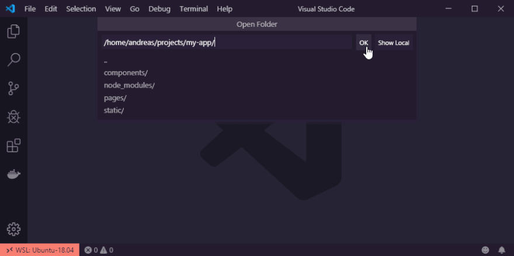Viewport: 514px width, 256px height.
Task: Click the feedback smiley in status bar
Action: [486, 250]
